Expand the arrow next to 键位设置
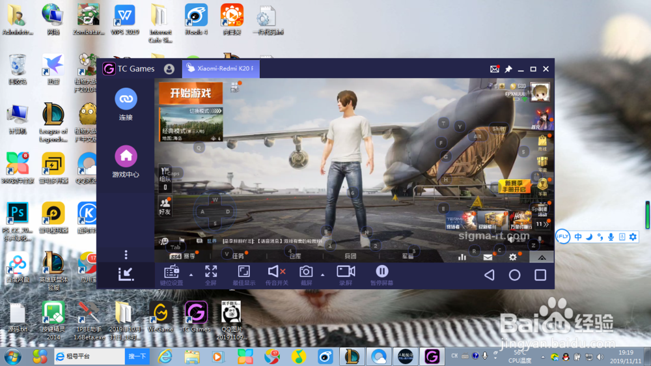 (x=191, y=275)
